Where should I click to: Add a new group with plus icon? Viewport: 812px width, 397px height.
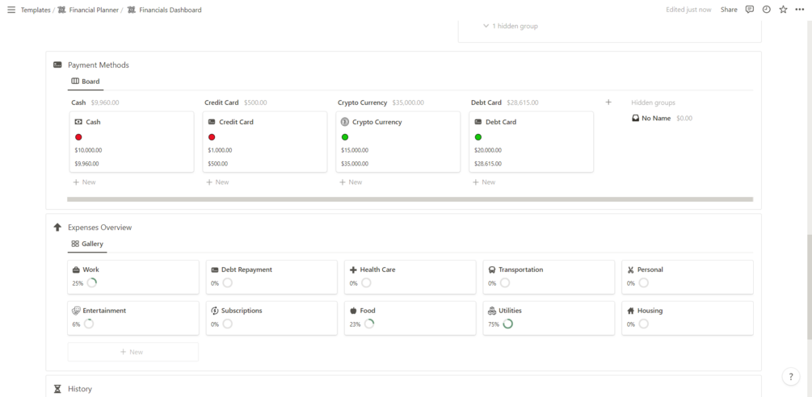608,102
